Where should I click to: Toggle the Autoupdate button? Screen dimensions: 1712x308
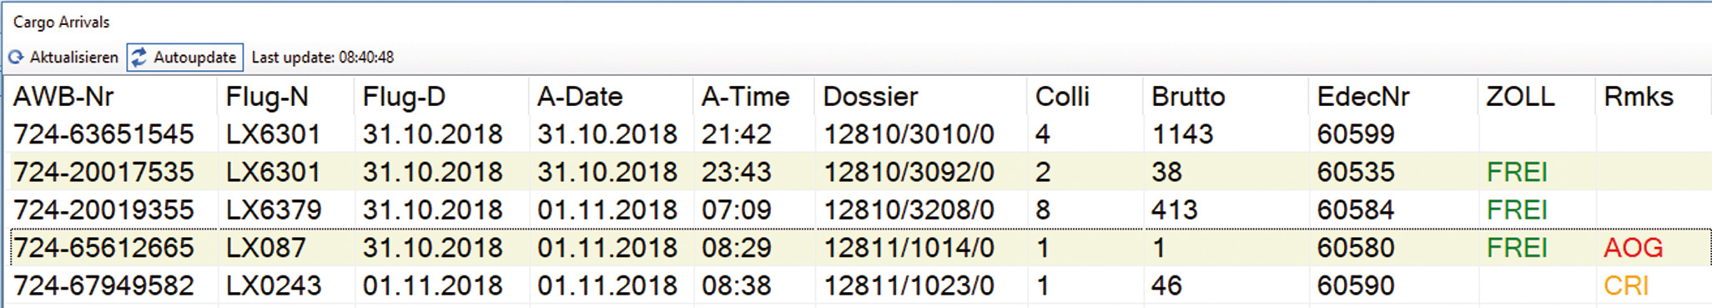(185, 58)
